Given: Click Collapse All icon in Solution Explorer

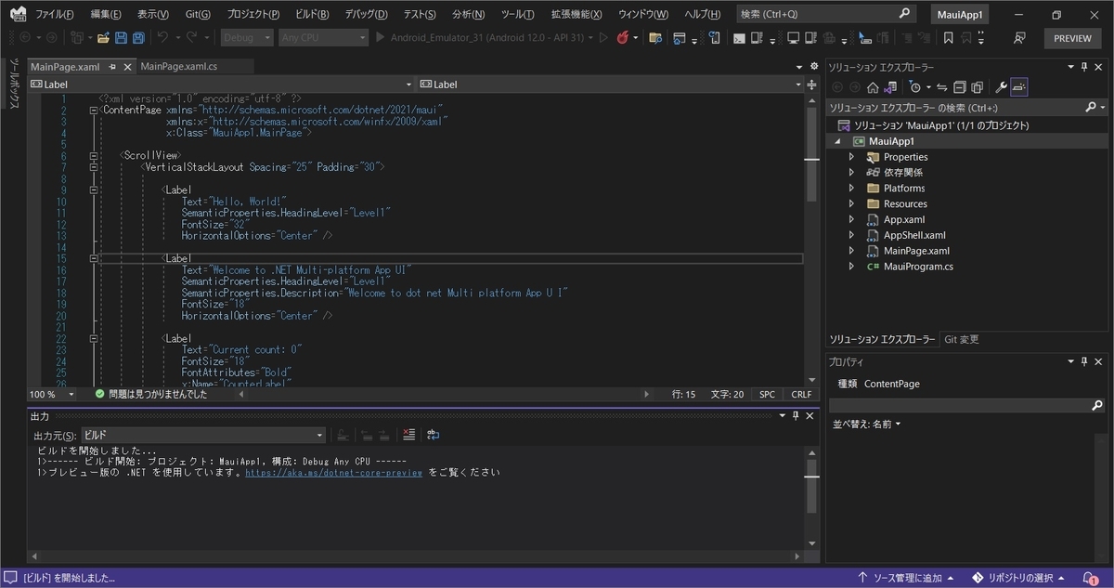Looking at the screenshot, I should pos(960,87).
